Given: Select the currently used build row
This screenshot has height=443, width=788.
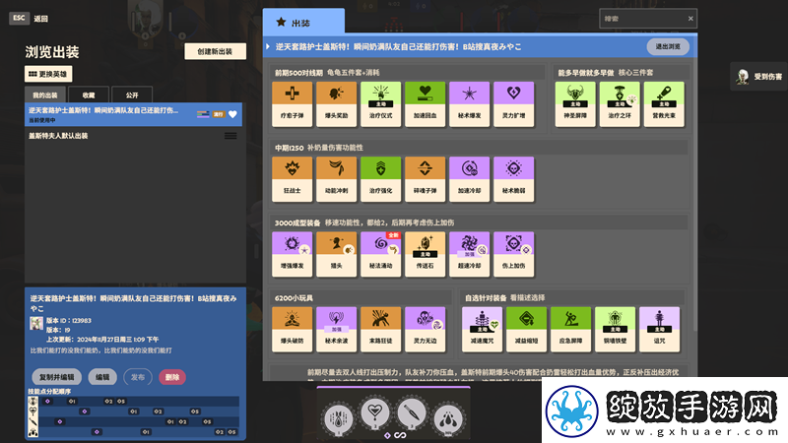Looking at the screenshot, I should (x=134, y=114).
